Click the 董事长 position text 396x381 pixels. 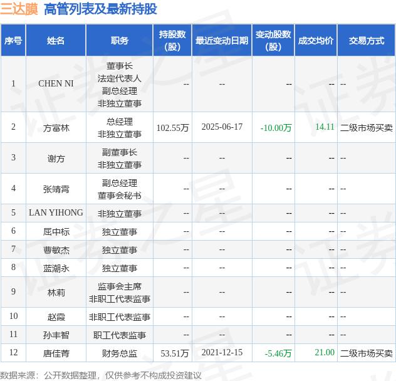pos(120,66)
